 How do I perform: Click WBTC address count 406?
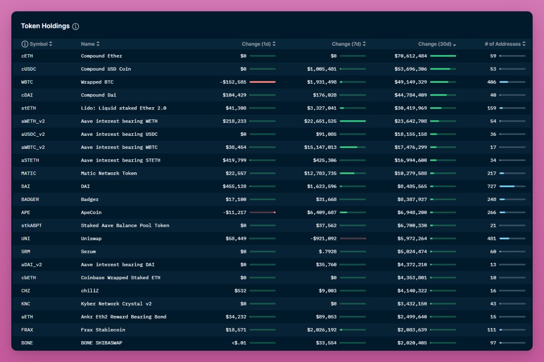coord(492,82)
